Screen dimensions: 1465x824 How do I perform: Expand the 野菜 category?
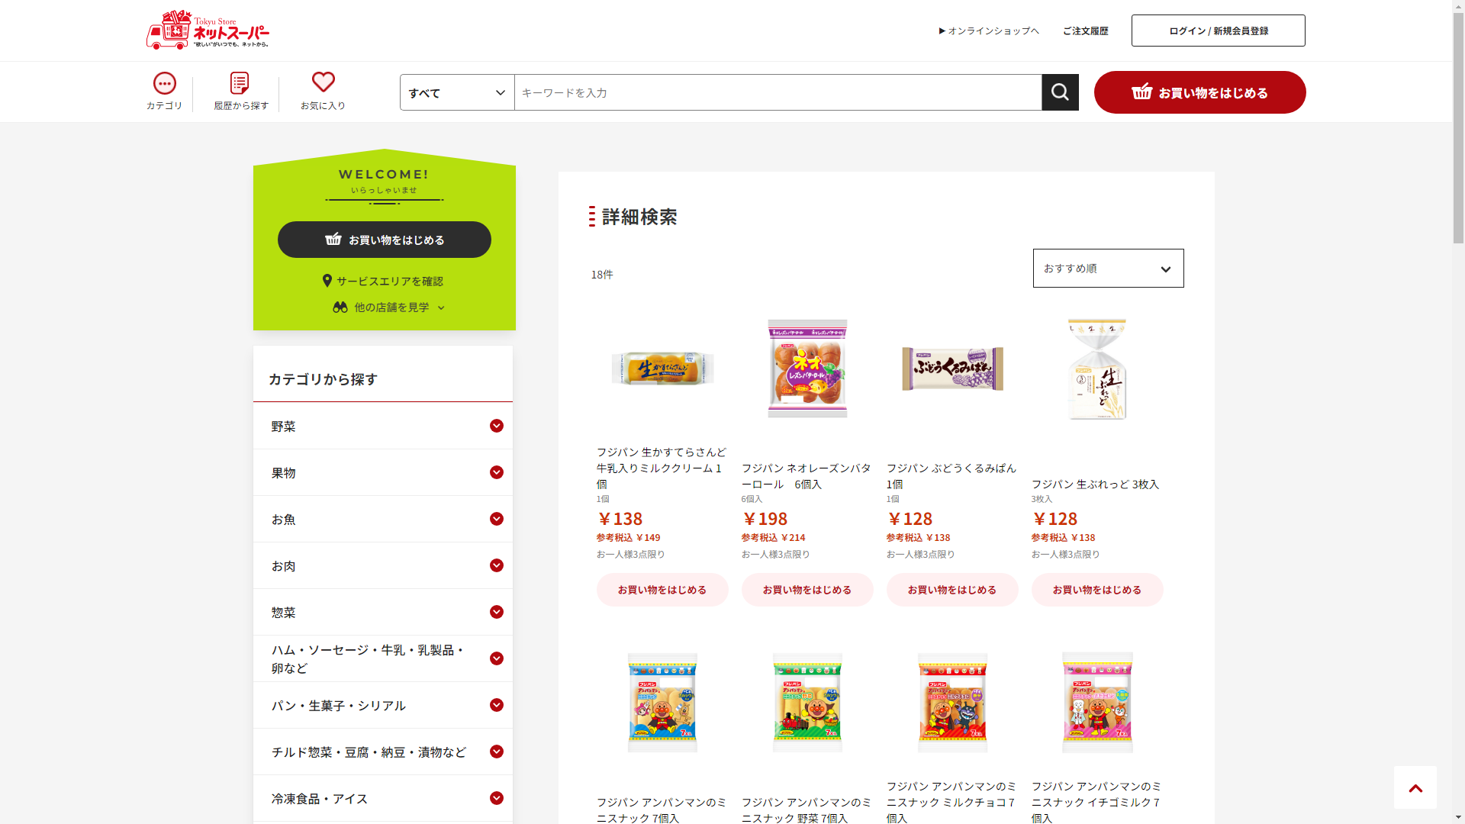coord(383,426)
